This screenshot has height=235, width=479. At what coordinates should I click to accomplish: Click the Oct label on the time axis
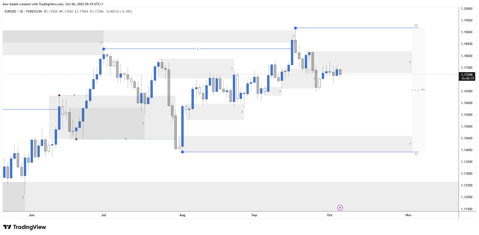[x=330, y=215]
